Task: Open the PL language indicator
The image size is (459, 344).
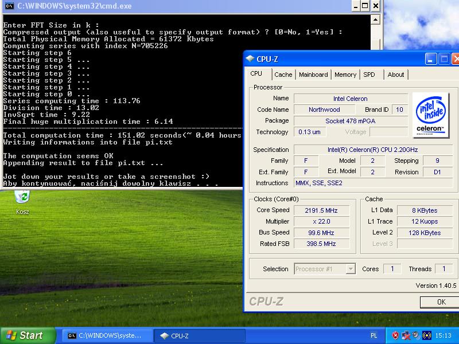Action: (x=374, y=335)
